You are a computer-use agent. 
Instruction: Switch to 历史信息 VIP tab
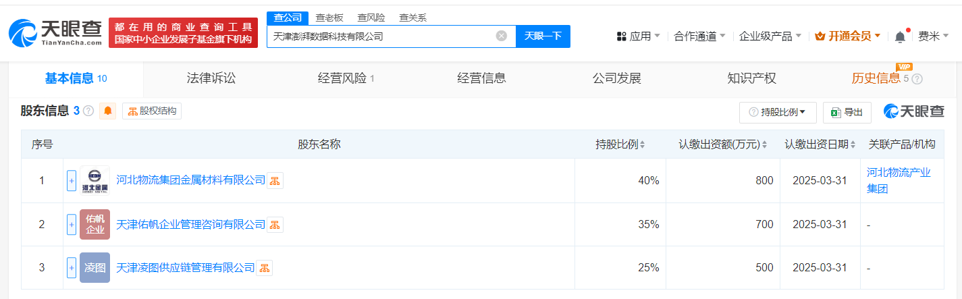pyautogui.click(x=876, y=78)
